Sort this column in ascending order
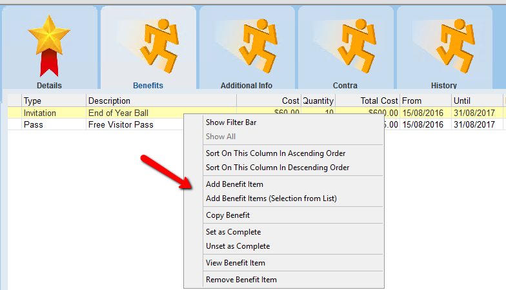 point(276,153)
